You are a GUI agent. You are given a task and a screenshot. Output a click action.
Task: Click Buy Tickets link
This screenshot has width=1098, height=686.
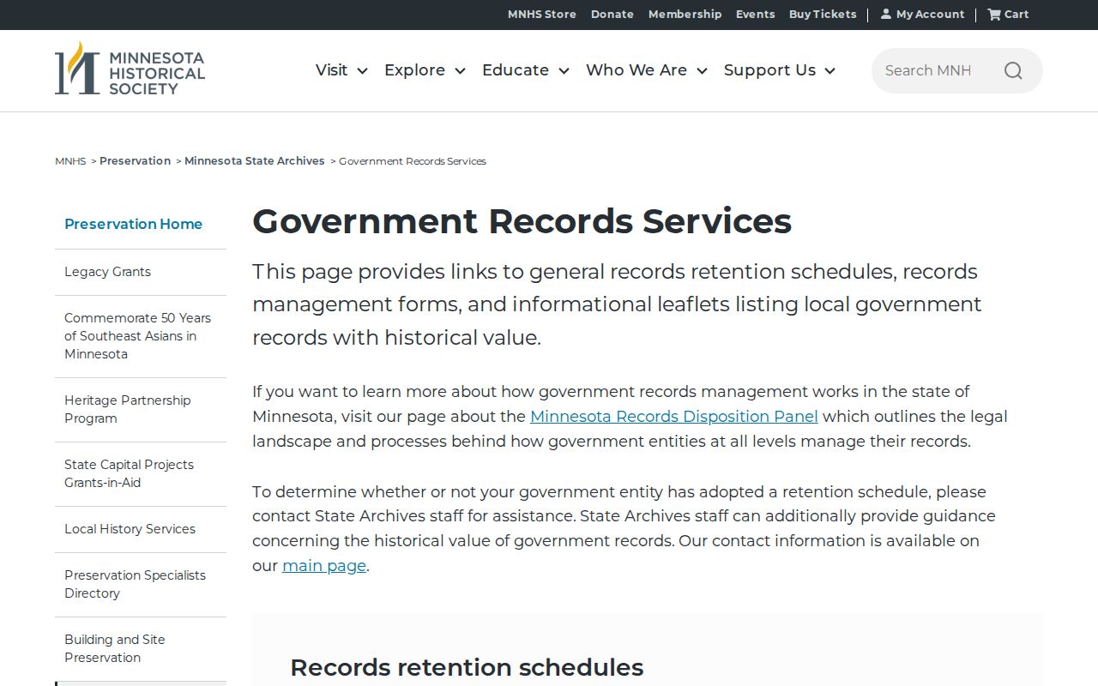coord(823,14)
